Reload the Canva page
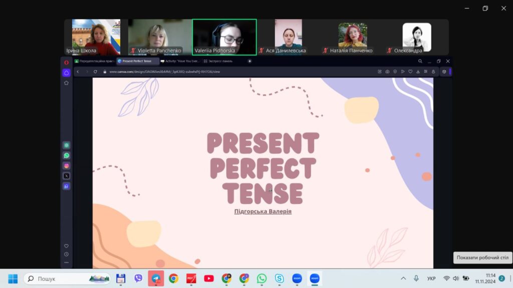The width and height of the screenshot is (513, 288). point(95,71)
